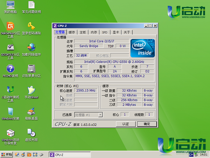The width and height of the screenshot is (210, 158).
Task: Click the CPU-Z title bar Z icon
Action: pos(55,26)
